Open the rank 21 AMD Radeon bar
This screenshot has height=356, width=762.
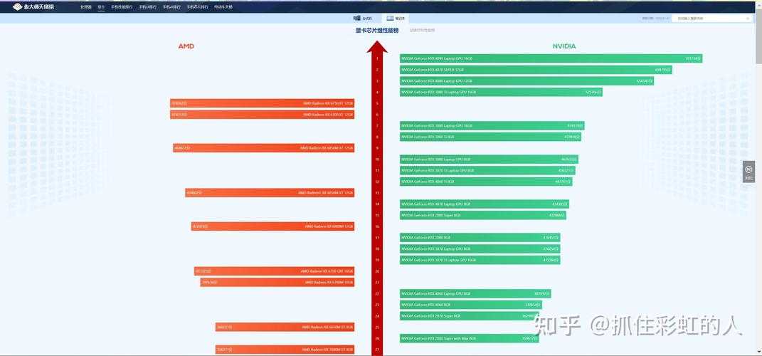coord(277,282)
